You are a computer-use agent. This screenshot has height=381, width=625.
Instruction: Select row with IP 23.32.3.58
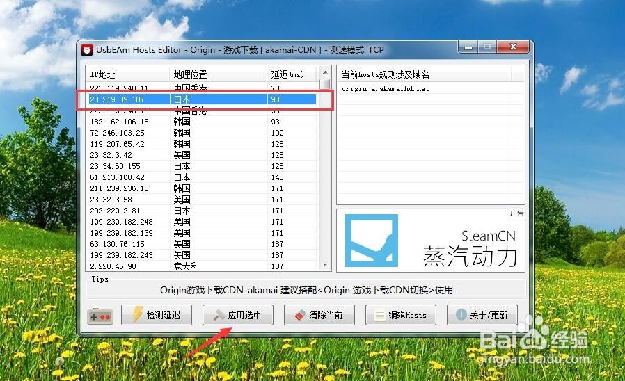pyautogui.click(x=202, y=200)
